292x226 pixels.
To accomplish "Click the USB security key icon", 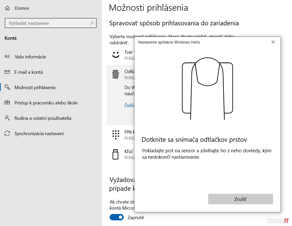I will pyautogui.click(x=116, y=154).
